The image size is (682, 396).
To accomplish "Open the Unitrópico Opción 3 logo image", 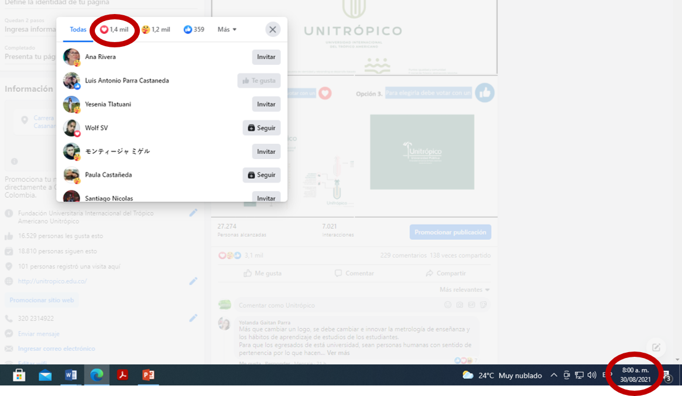I will click(x=422, y=151).
